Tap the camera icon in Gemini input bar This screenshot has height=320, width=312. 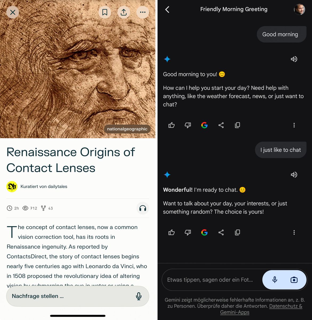[294, 280]
